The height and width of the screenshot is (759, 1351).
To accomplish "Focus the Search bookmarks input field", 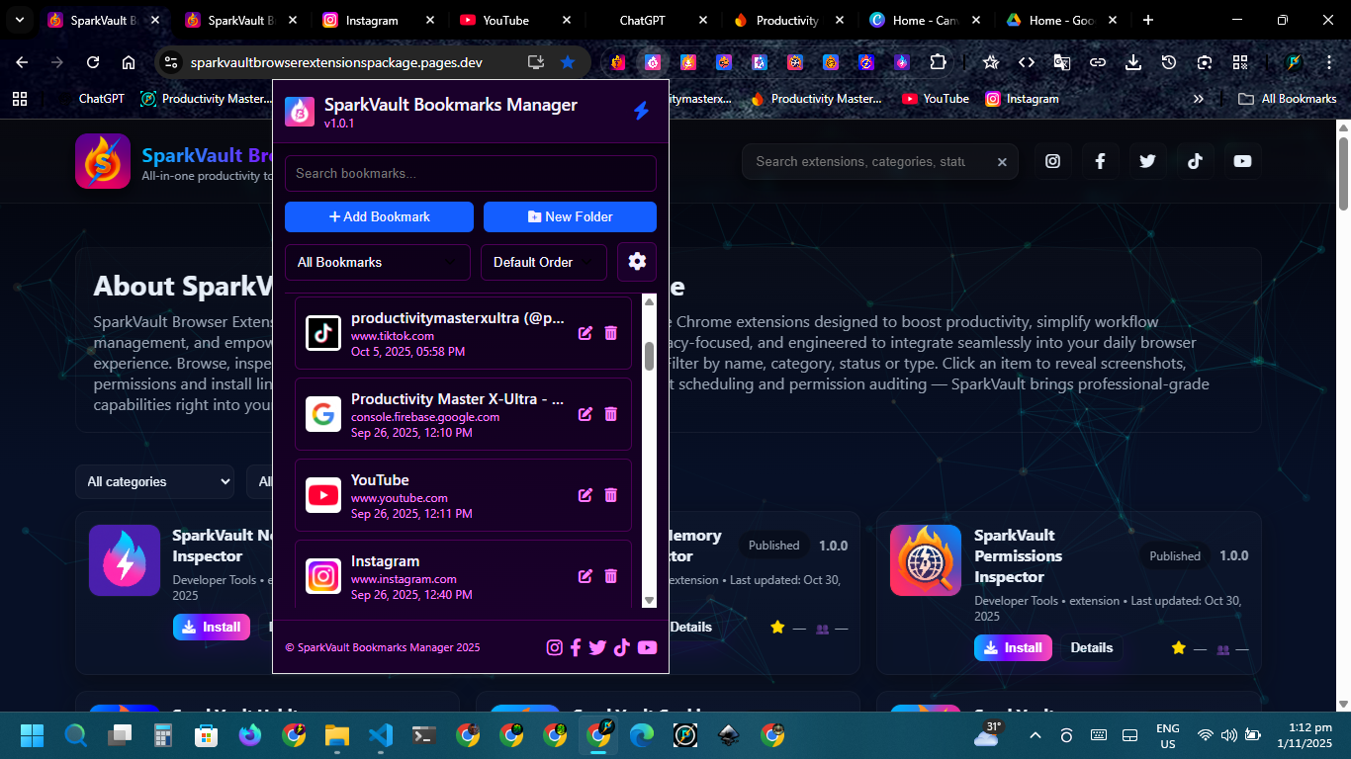I will (x=470, y=173).
